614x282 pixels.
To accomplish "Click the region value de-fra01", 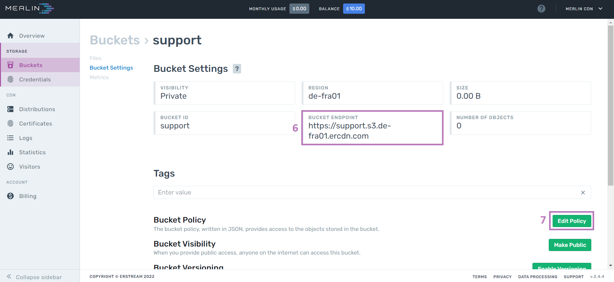I will [324, 96].
